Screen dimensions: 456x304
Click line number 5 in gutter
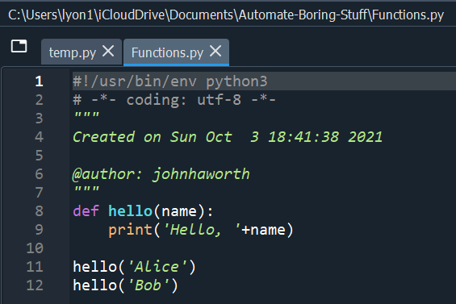39,156
